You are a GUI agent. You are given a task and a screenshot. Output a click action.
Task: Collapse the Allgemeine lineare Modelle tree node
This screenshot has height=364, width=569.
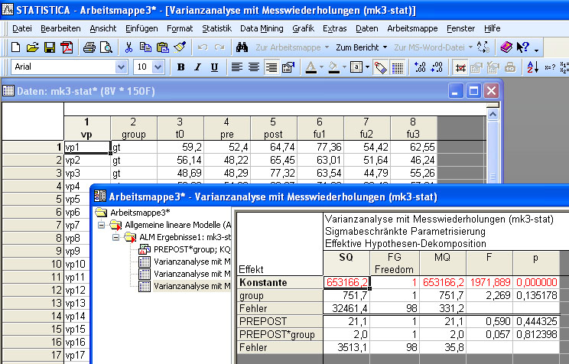click(102, 225)
